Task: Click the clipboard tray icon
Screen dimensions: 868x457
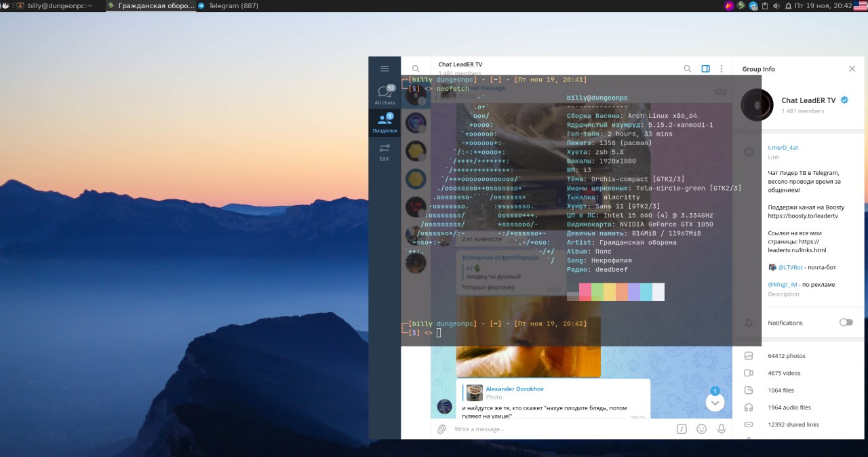Action: (764, 5)
